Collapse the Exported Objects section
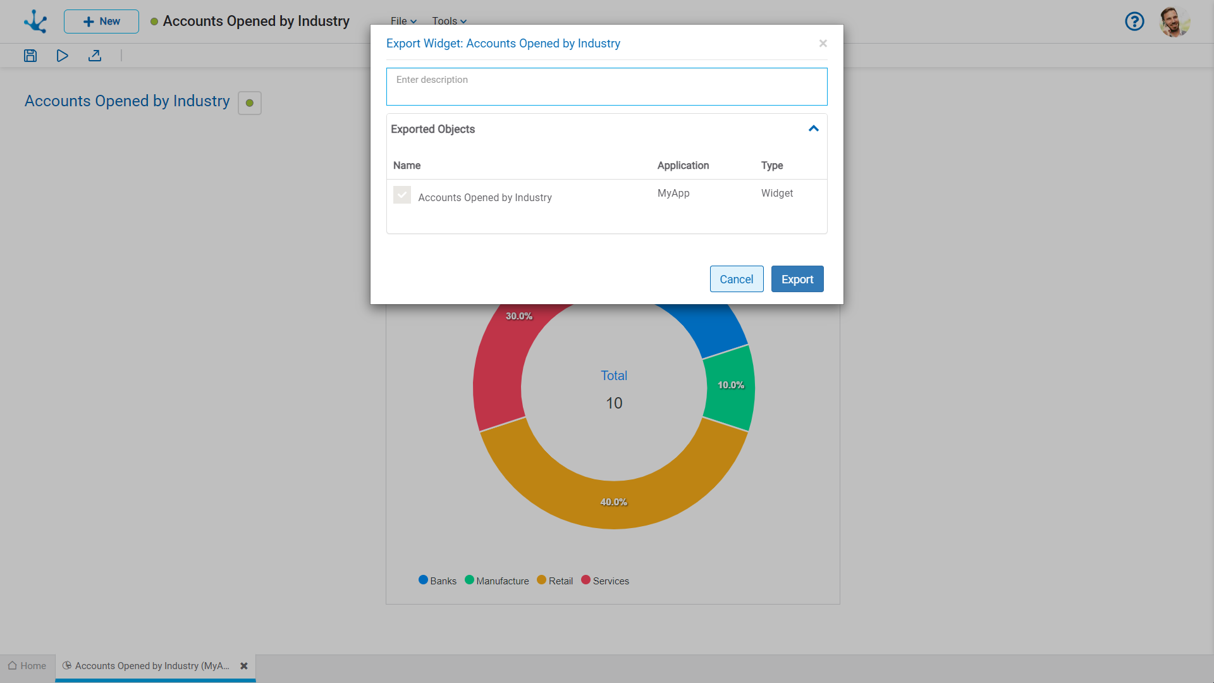 [x=814, y=129]
